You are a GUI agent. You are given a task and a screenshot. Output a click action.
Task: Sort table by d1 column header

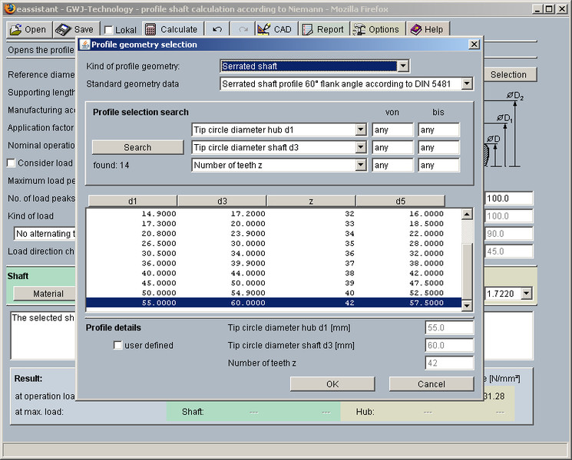[133, 201]
